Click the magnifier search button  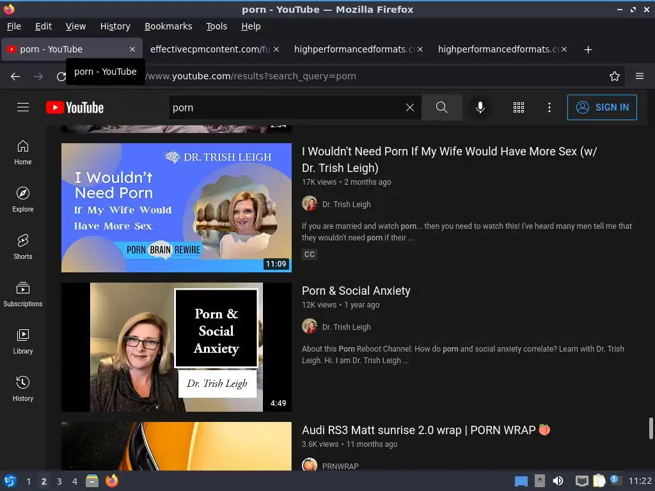[441, 107]
